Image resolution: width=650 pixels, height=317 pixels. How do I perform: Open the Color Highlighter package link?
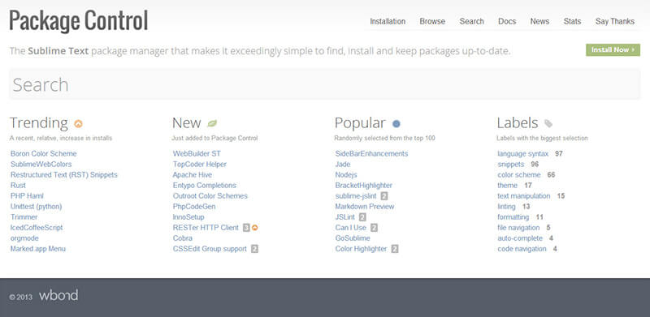click(361, 249)
